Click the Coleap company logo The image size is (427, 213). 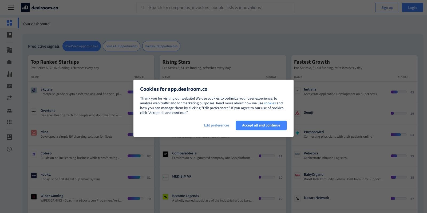(34, 154)
